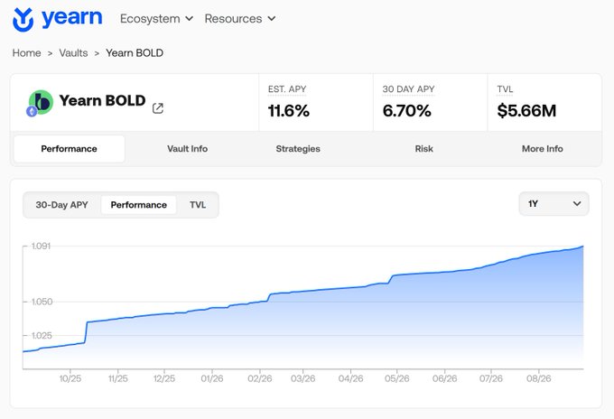The height and width of the screenshot is (419, 614).
Task: Show the 30-Day APY chart
Action: tap(62, 205)
